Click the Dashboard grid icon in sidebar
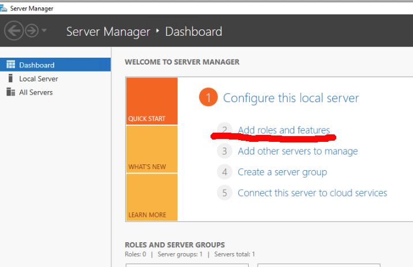Image resolution: width=413 pixels, height=267 pixels. (10, 65)
